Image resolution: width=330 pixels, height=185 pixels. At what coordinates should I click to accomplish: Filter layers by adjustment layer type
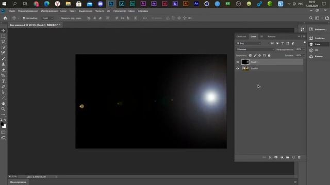point(277,43)
